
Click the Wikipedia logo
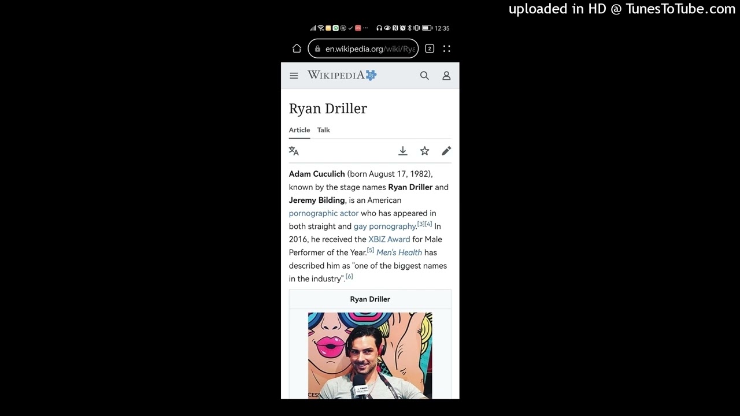point(342,75)
